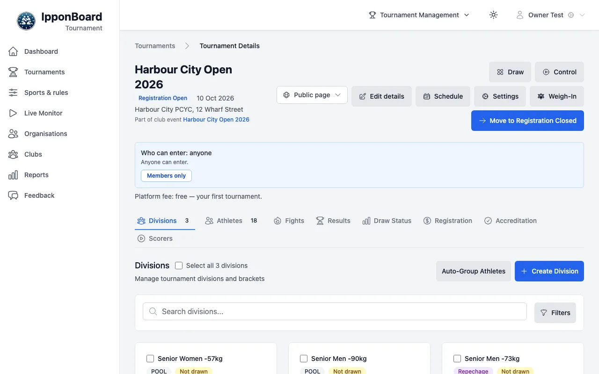599x374 pixels.
Task: Switch to the Registration tab
Action: (x=447, y=221)
